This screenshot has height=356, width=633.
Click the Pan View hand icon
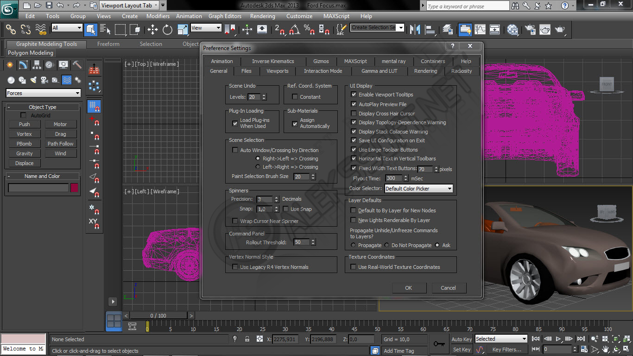605,349
